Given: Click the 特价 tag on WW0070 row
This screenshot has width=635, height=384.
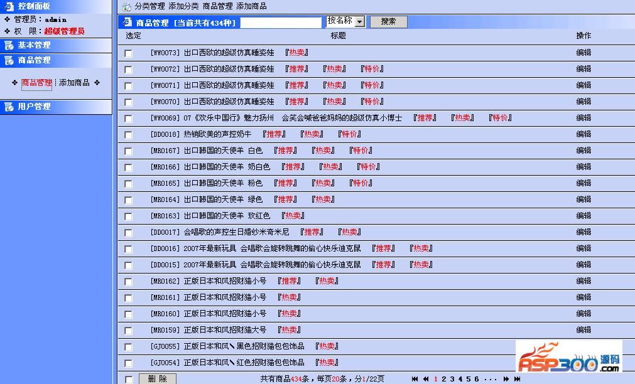Looking at the screenshot, I should point(372,102).
